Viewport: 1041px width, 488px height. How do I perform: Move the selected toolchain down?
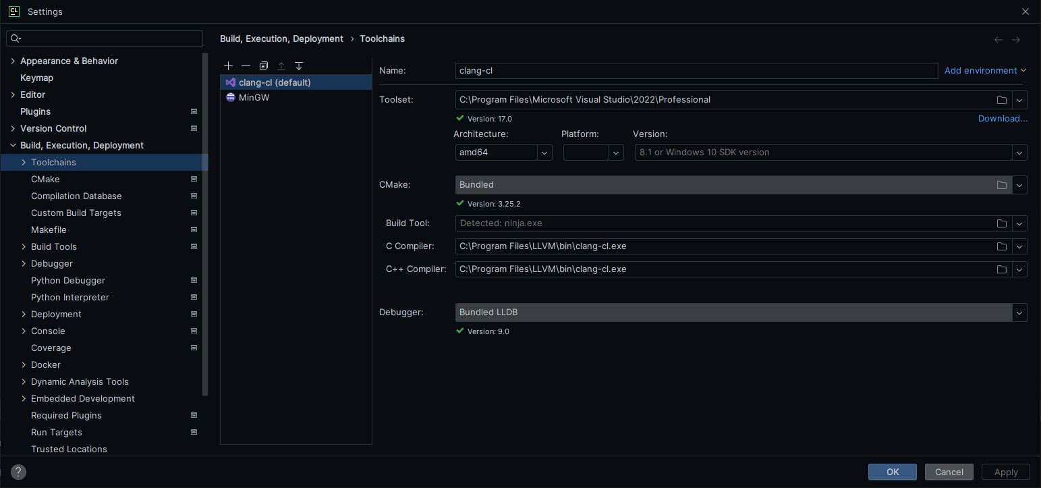(298, 65)
